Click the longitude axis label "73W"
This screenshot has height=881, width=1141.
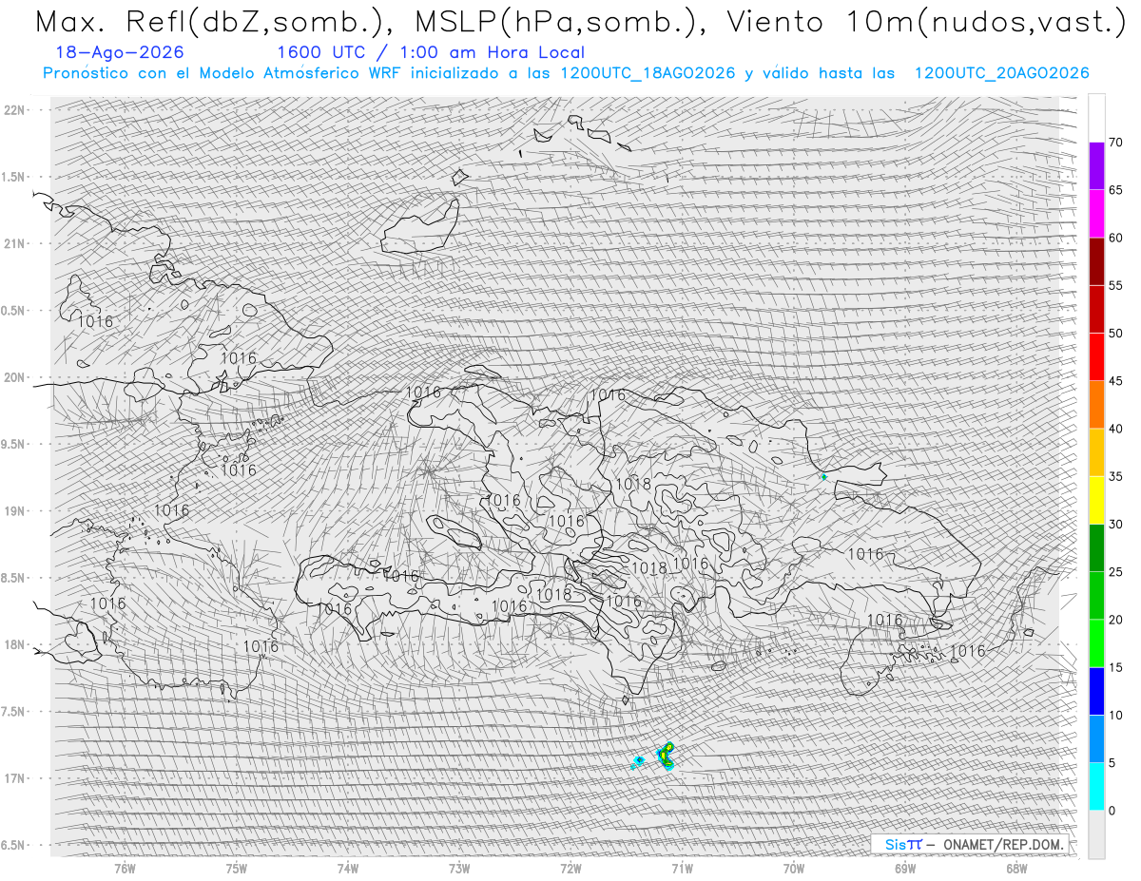[x=459, y=869]
